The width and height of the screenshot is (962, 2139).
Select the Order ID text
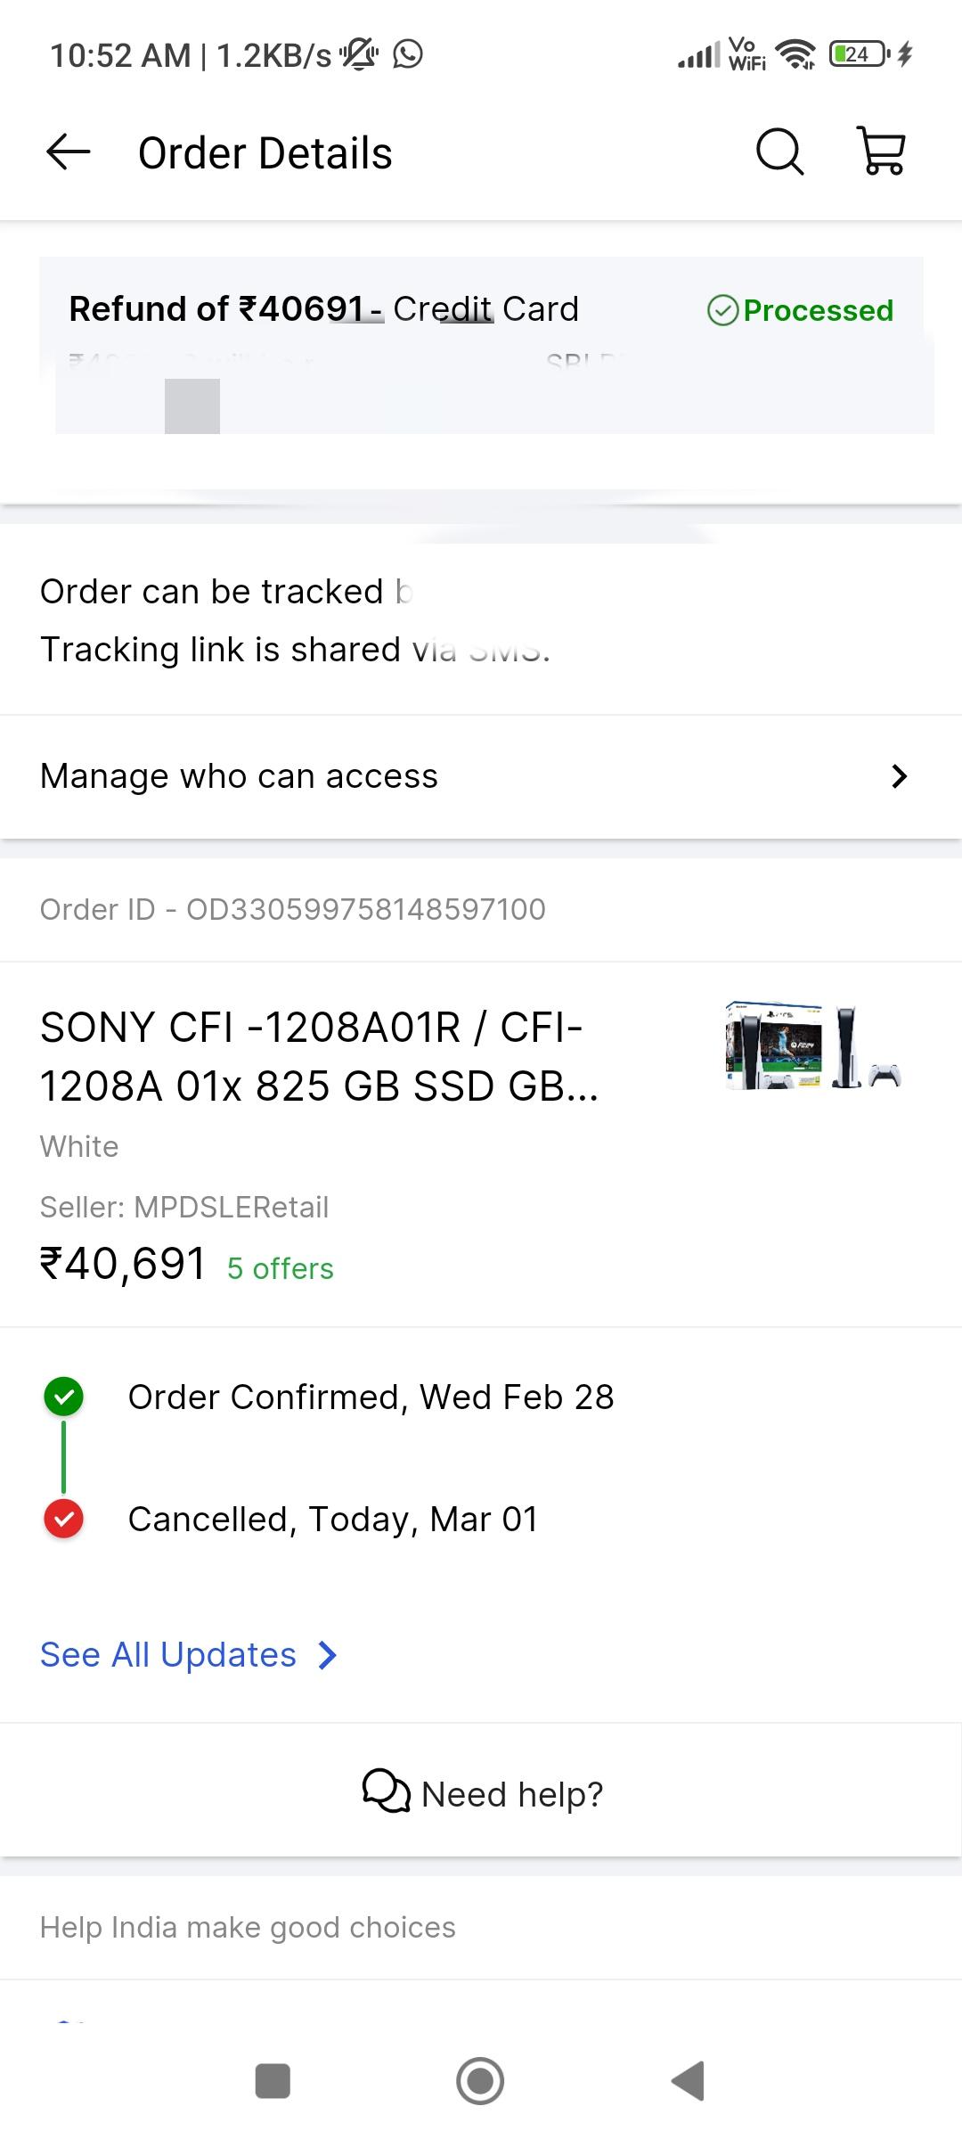click(292, 909)
